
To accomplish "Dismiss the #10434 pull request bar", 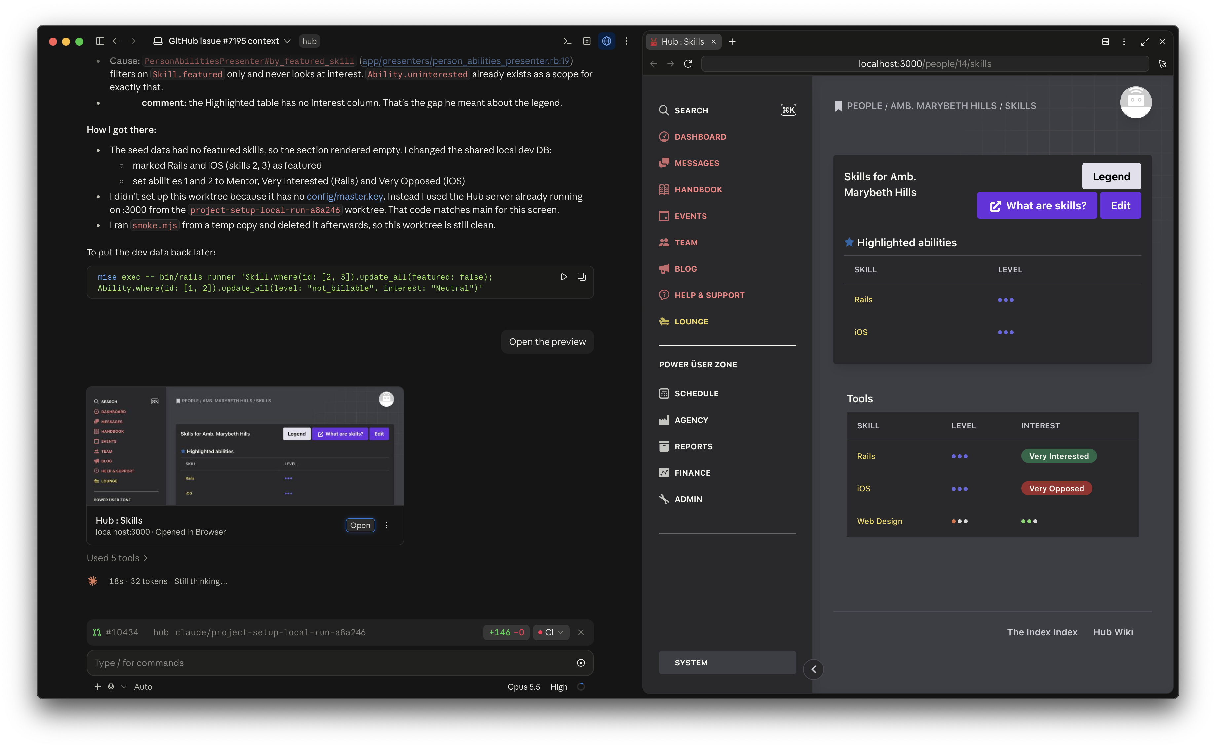I will (581, 632).
